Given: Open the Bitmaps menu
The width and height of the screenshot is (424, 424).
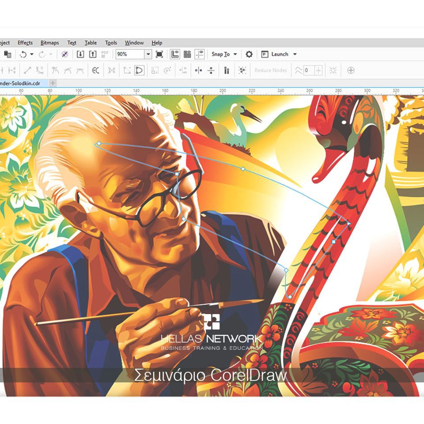Looking at the screenshot, I should (49, 43).
